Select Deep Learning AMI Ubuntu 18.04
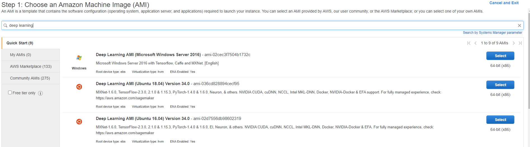This screenshot has width=530, height=147. click(x=500, y=85)
